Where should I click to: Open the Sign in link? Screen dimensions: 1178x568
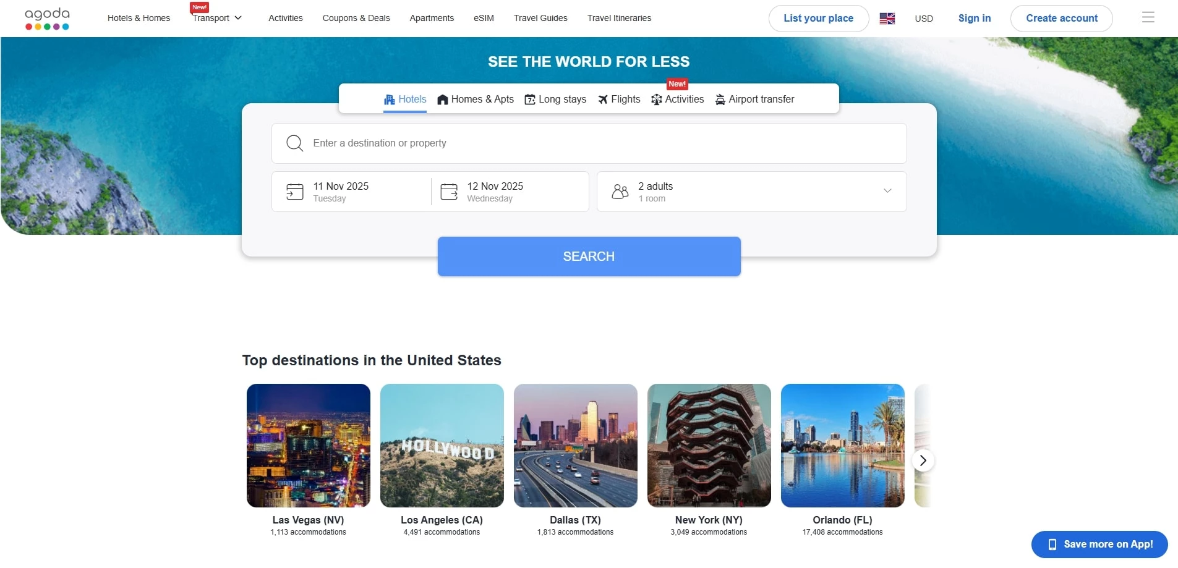coord(974,19)
